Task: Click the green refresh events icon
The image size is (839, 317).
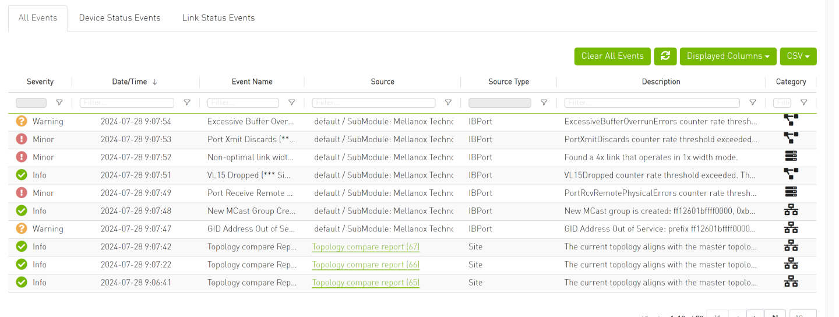Action: pyautogui.click(x=665, y=57)
